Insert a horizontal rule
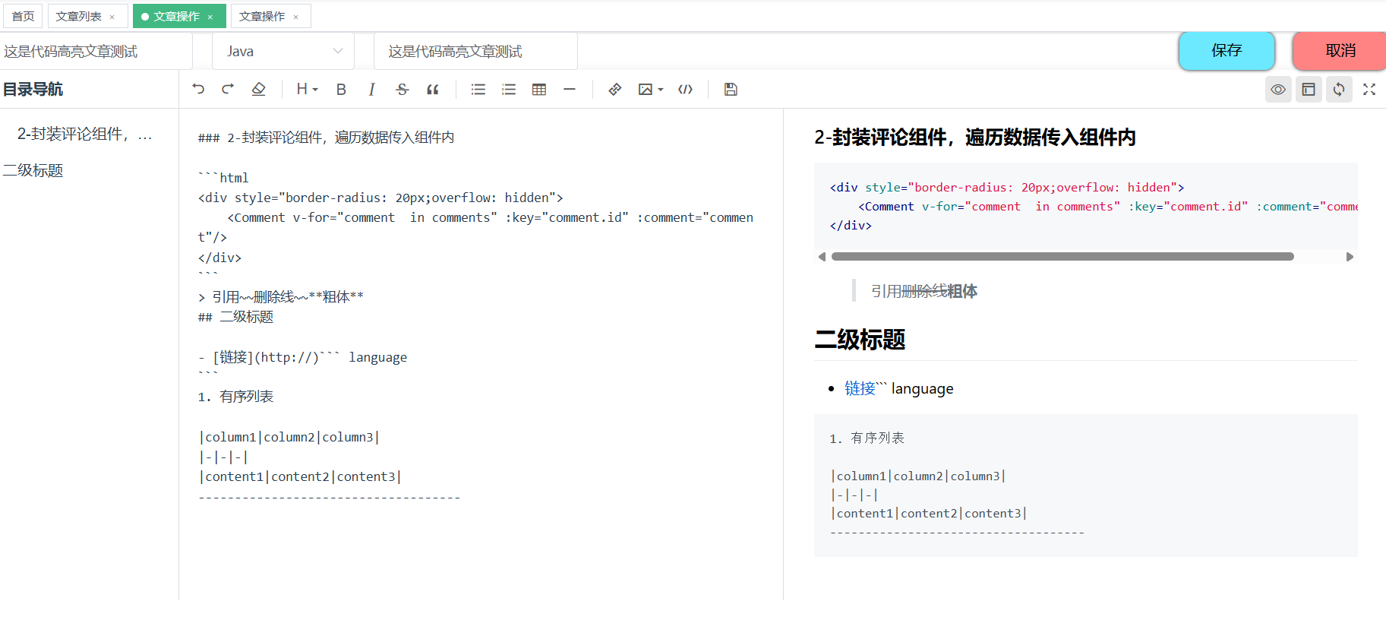The image size is (1386, 617). point(570,89)
